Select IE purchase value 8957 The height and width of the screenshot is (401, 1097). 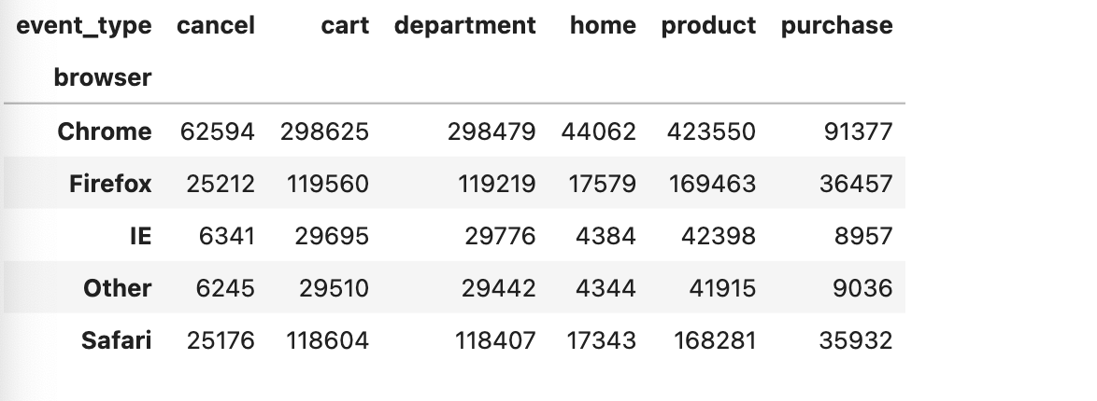(x=863, y=236)
